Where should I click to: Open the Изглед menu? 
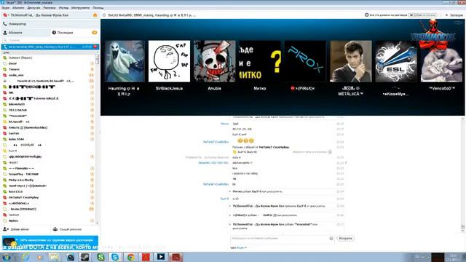pyautogui.click(x=63, y=8)
